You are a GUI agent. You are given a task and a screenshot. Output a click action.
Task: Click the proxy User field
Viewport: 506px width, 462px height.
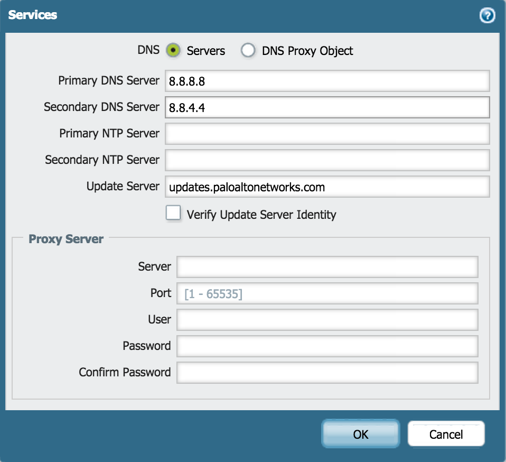(x=327, y=319)
